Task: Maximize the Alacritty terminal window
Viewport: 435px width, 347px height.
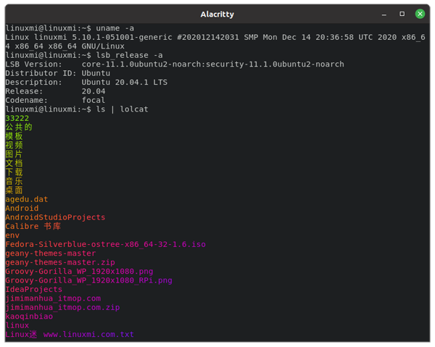Action: pyautogui.click(x=402, y=14)
